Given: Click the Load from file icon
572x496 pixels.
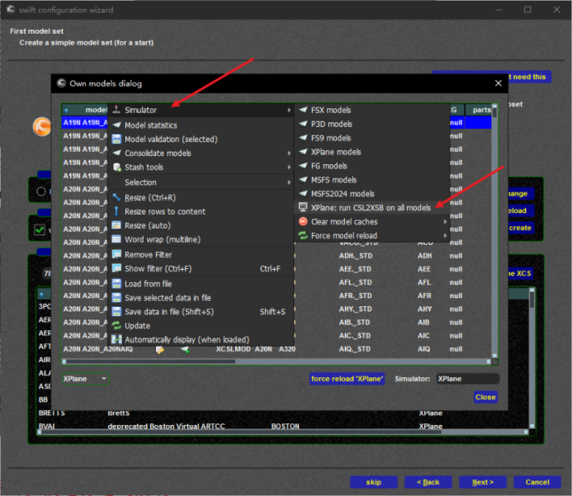Looking at the screenshot, I should (x=116, y=284).
